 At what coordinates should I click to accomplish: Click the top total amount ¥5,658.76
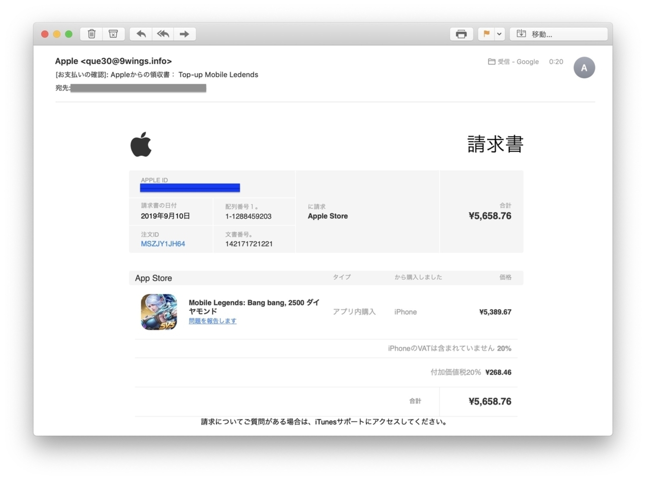[x=490, y=216]
